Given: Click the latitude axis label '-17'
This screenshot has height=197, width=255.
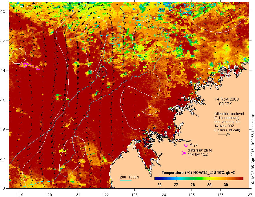Looking at the screenshot, I should click(3, 159).
